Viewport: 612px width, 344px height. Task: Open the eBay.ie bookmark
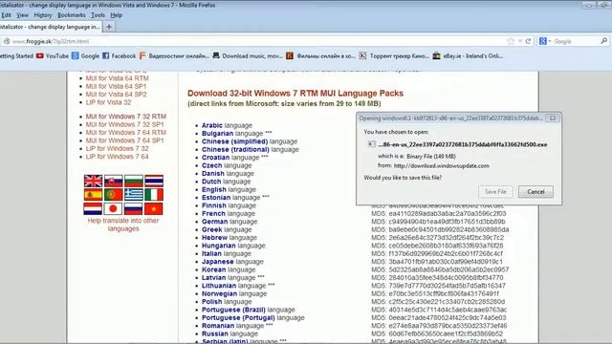(x=468, y=56)
